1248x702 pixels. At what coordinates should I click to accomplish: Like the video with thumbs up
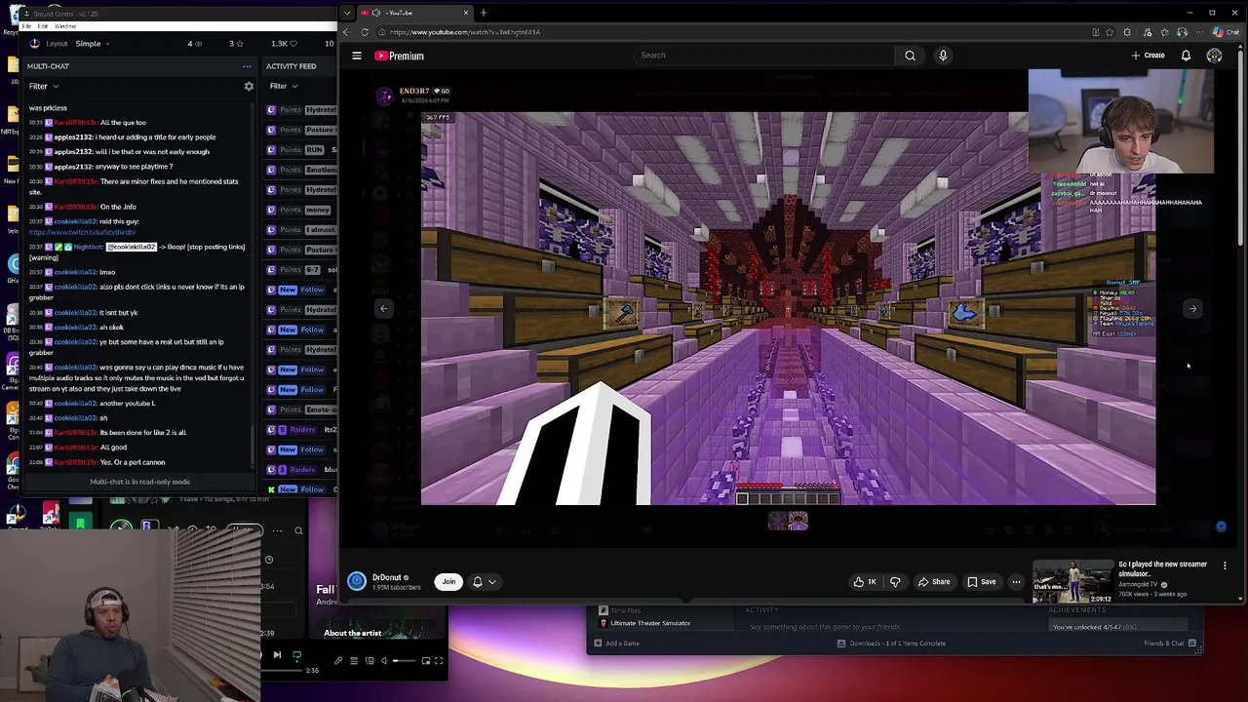click(864, 582)
